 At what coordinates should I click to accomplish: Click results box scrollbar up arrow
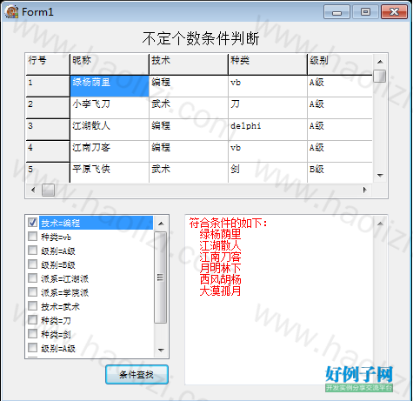click(380, 224)
